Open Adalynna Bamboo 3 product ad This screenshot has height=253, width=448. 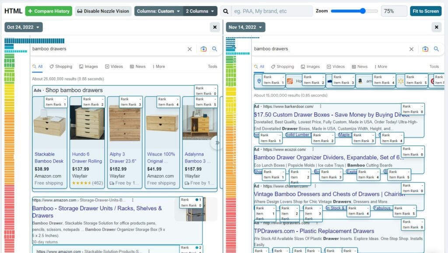coord(197,157)
